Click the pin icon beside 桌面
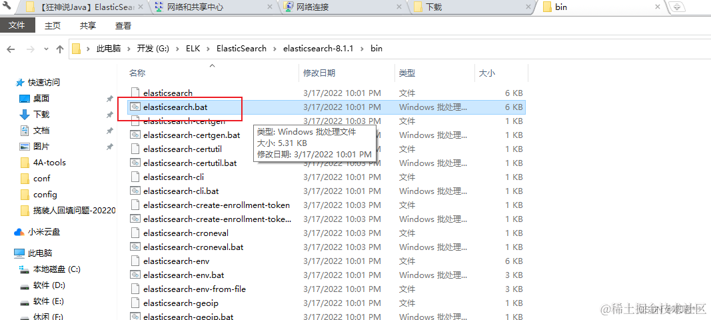711x320 pixels. 109,99
